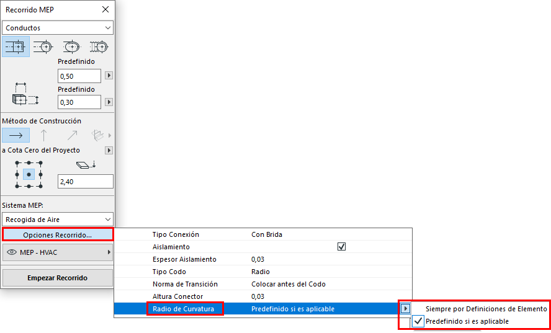This screenshot has width=551, height=333.
Task: Toggle the Aislamiento checkbox
Action: click(x=341, y=247)
